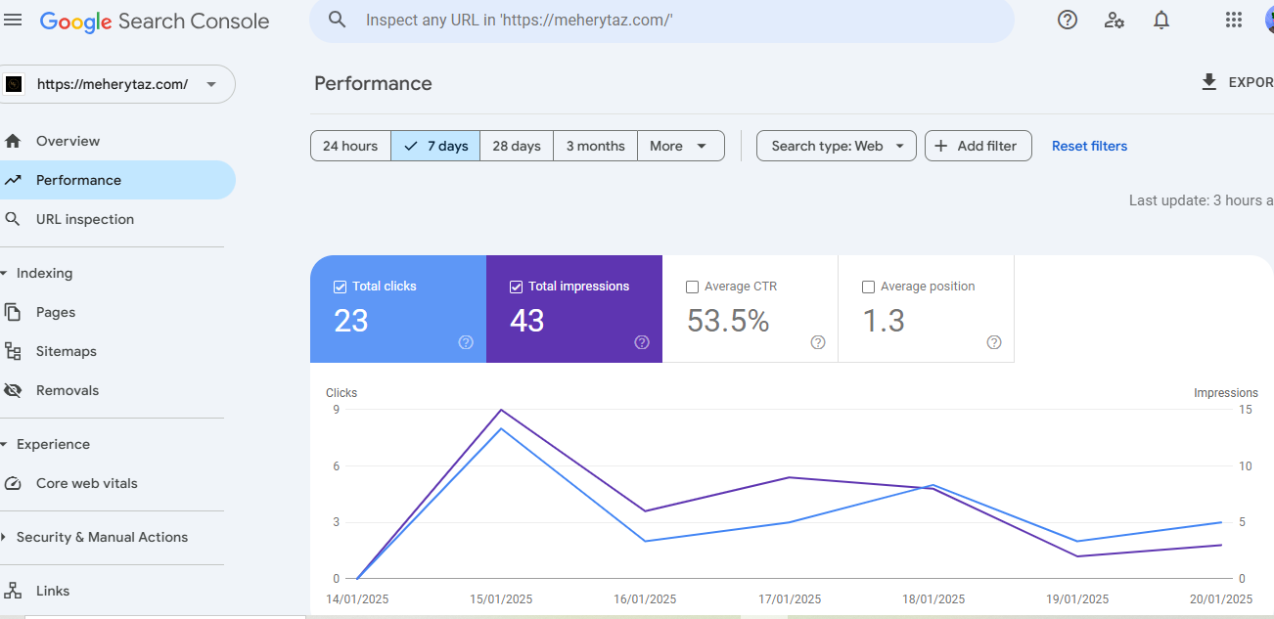Enable the Average position checkbox
This screenshot has height=619, width=1274.
(868, 287)
